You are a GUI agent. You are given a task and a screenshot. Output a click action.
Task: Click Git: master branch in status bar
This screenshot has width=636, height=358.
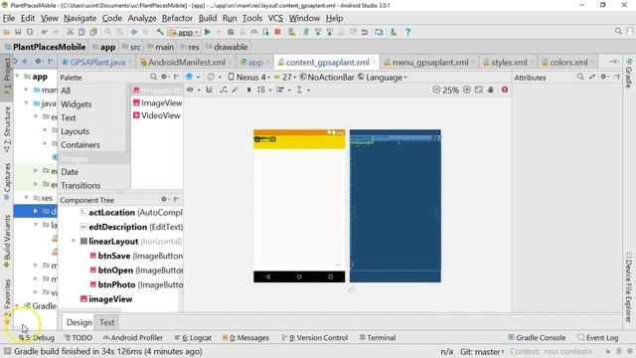tap(482, 351)
